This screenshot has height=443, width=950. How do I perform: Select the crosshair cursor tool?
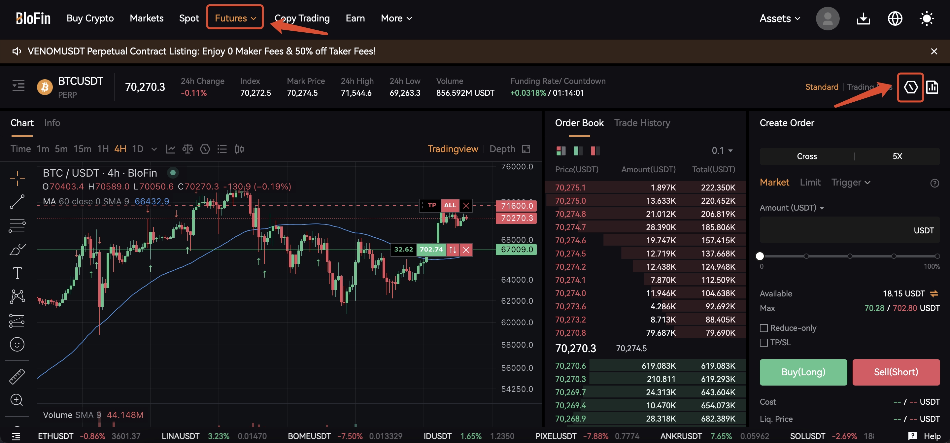coord(17,179)
